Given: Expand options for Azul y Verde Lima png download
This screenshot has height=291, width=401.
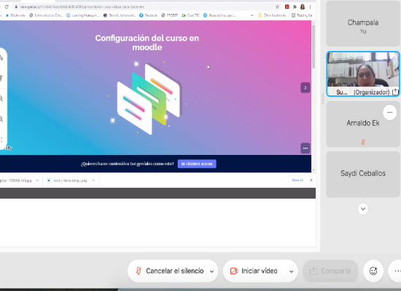Looking at the screenshot, I should click(93, 180).
